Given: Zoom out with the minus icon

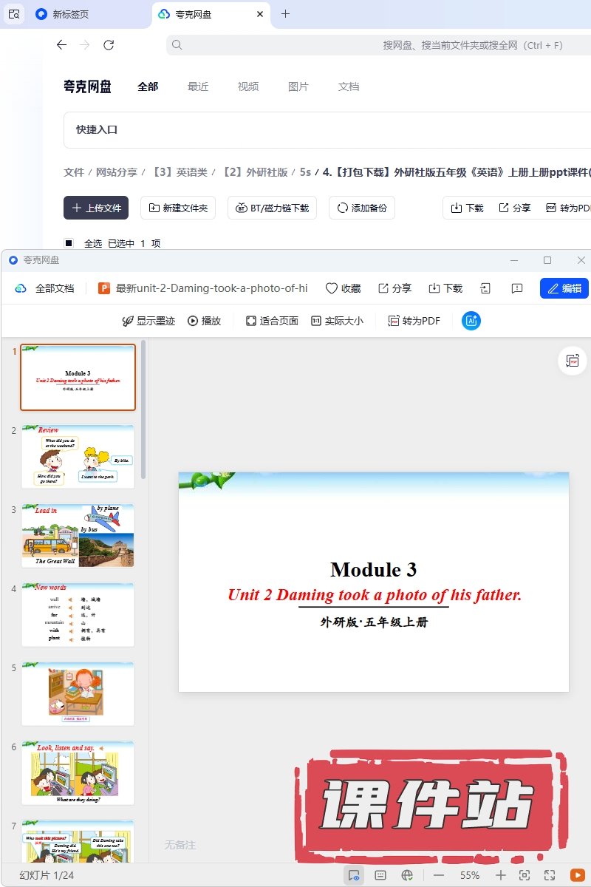Looking at the screenshot, I should (x=439, y=875).
